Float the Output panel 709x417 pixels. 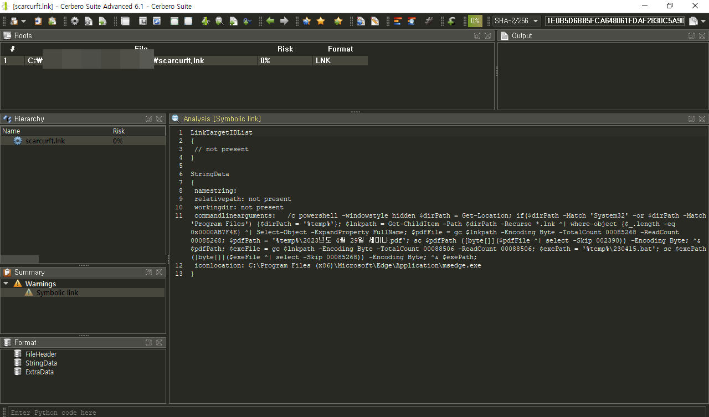click(x=691, y=35)
